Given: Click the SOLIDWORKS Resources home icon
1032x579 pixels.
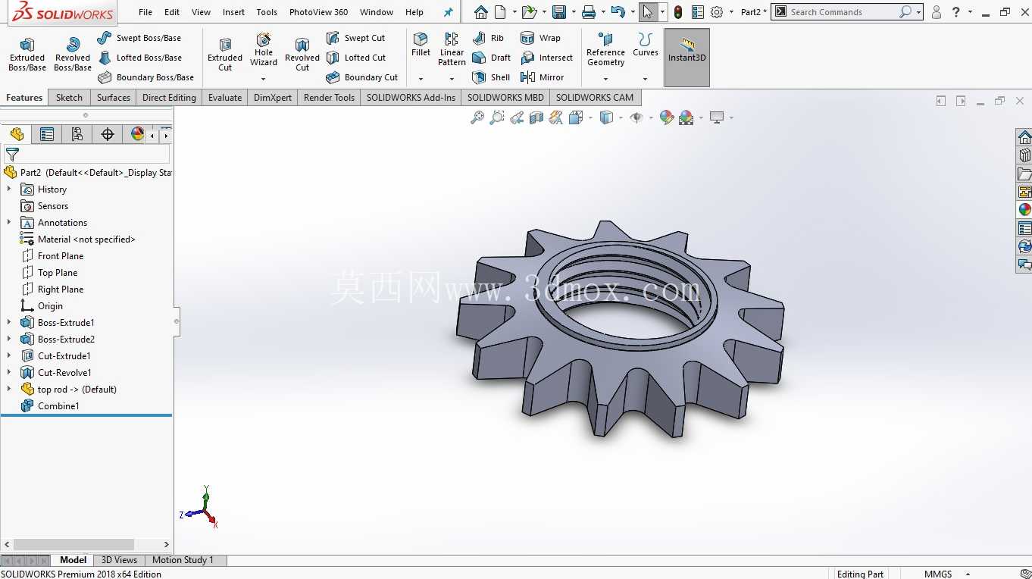Looking at the screenshot, I should [x=1024, y=137].
